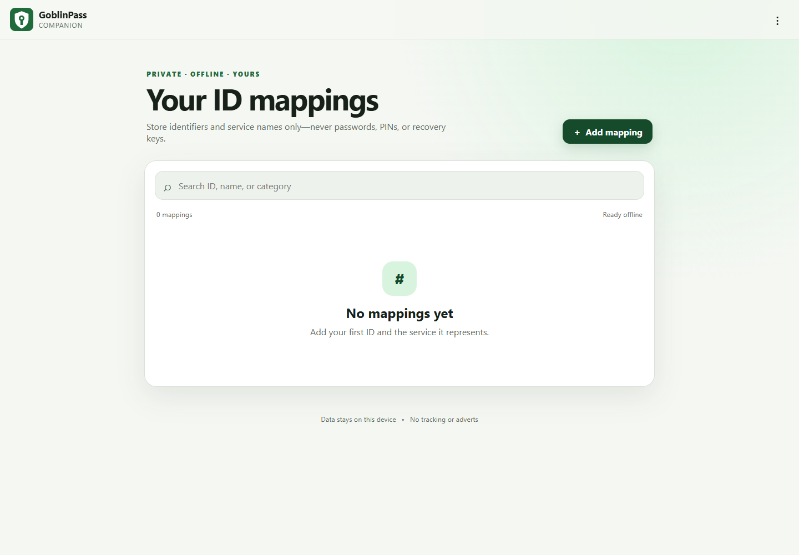This screenshot has height=555, width=799.
Task: Click the 'Your ID mappings' title
Action: pos(262,101)
